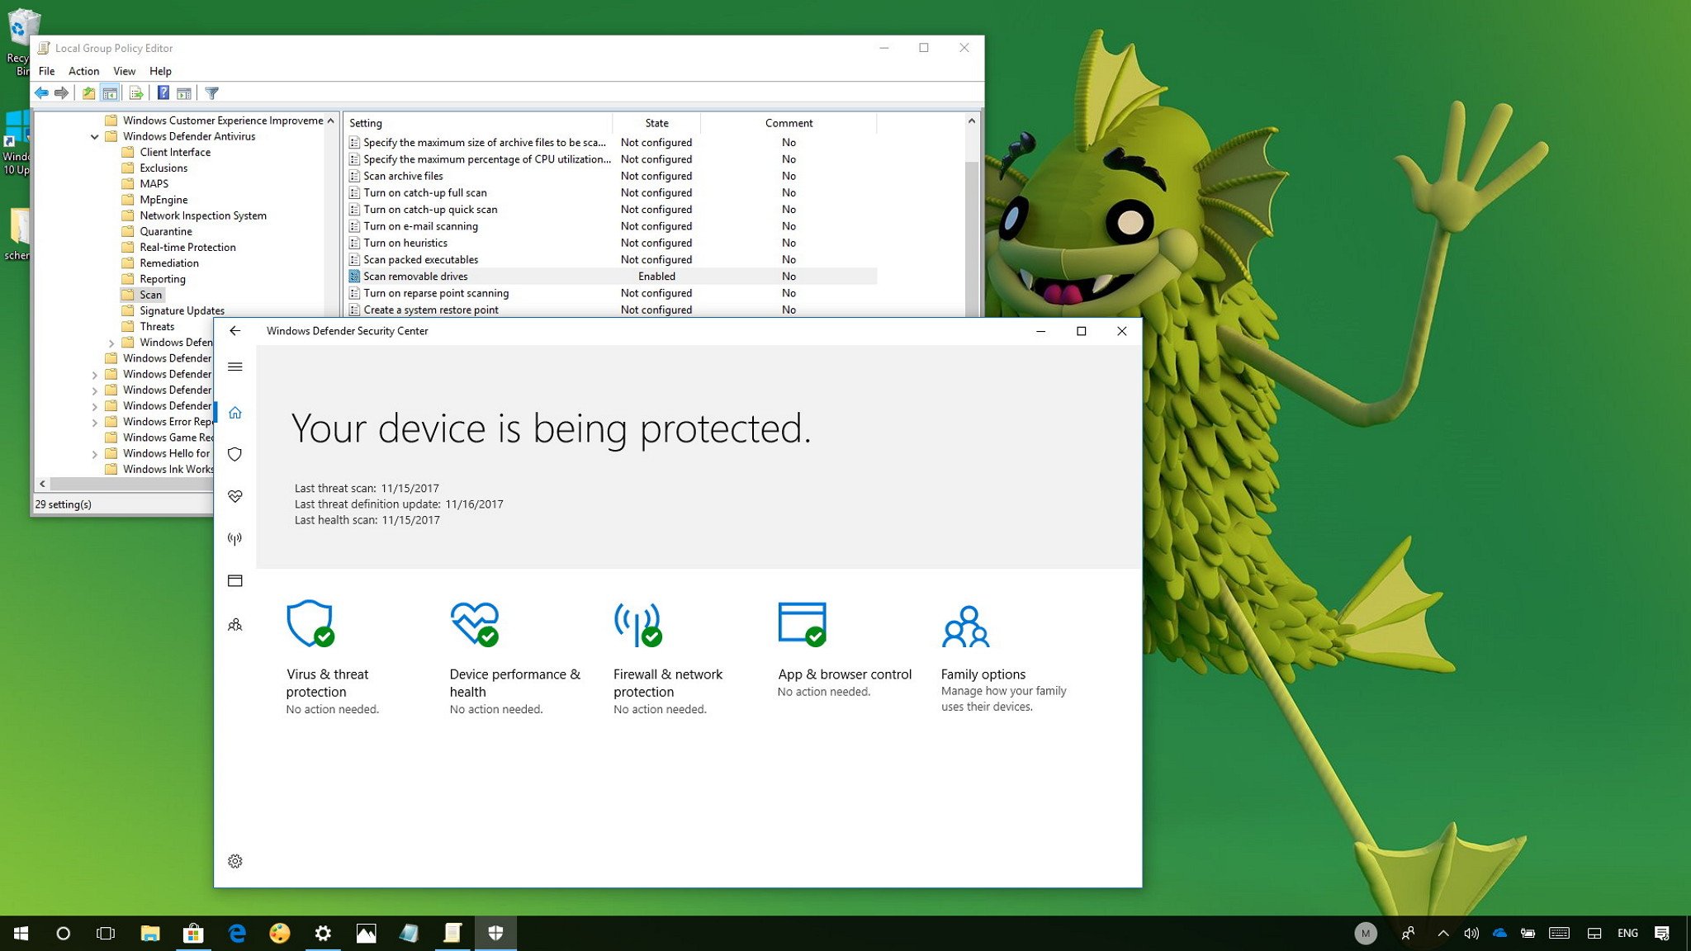Select the heart health icon in Defender sidebar
This screenshot has height=951, width=1691.
235,497
